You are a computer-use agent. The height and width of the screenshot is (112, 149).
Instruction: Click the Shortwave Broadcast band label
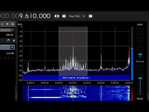point(76,78)
